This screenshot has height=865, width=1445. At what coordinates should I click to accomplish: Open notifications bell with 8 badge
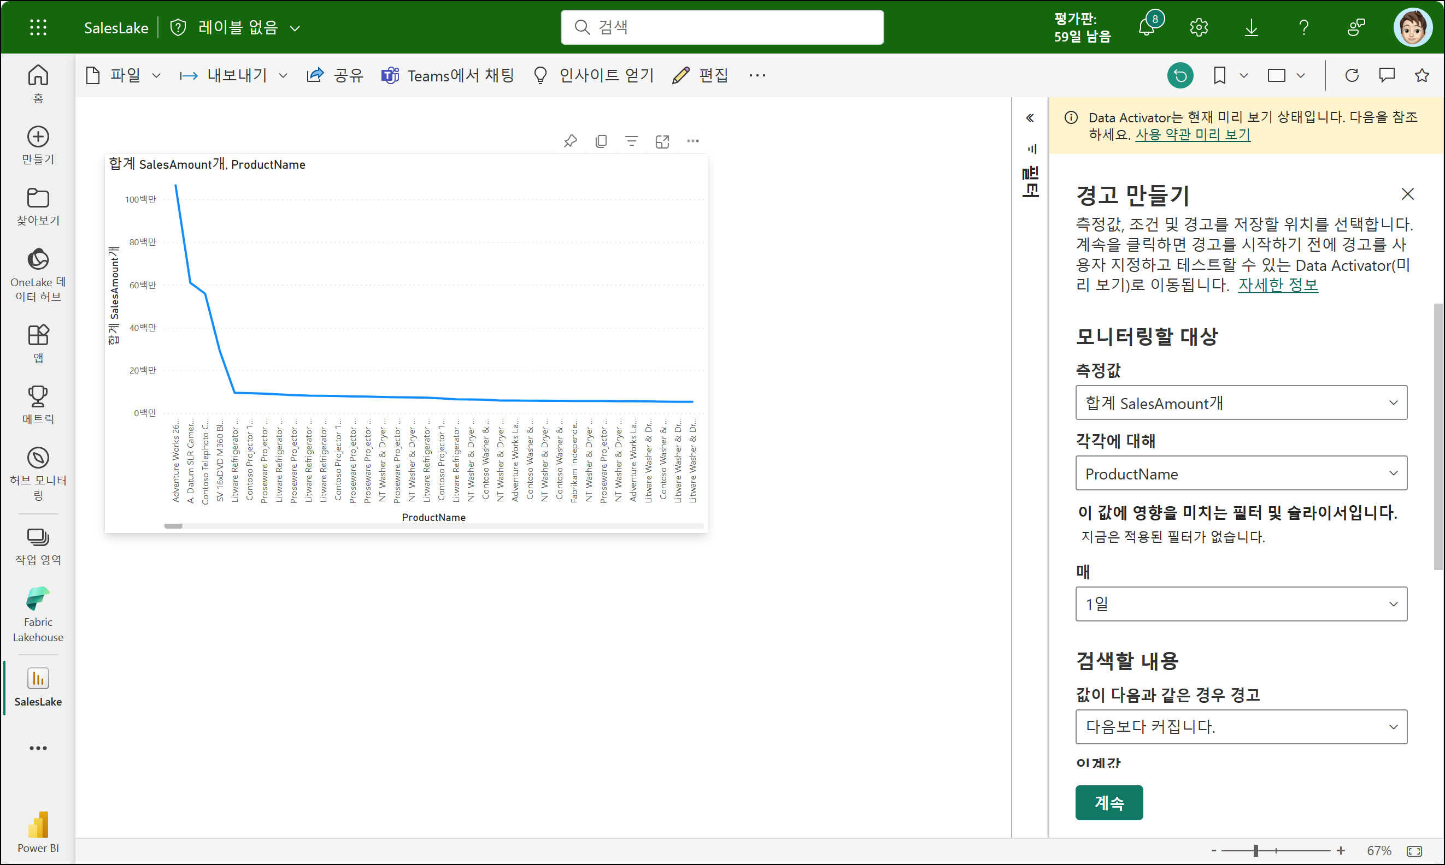1146,27
